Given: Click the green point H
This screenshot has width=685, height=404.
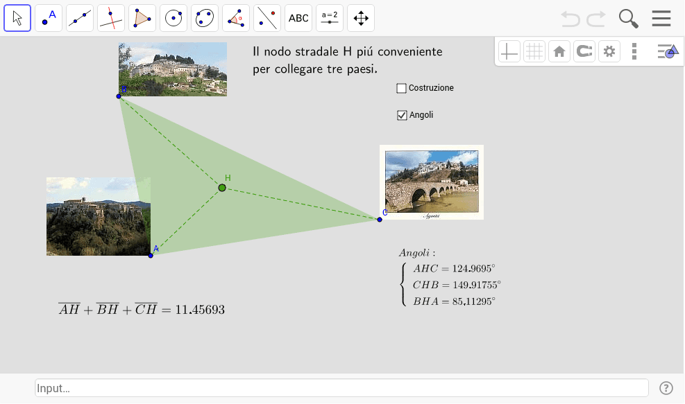Looking at the screenshot, I should click(222, 188).
